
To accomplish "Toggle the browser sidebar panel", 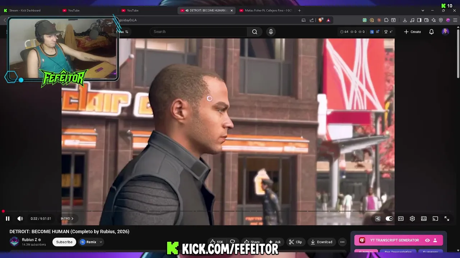I will [419, 20].
